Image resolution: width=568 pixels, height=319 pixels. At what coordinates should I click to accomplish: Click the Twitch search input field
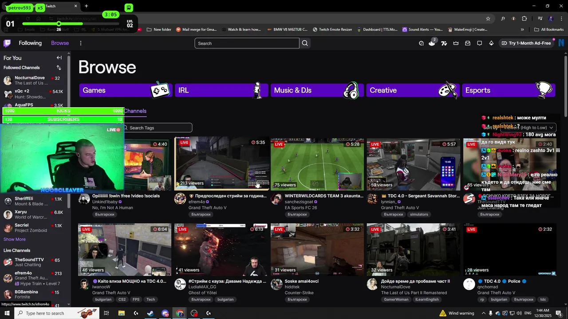coord(247,43)
